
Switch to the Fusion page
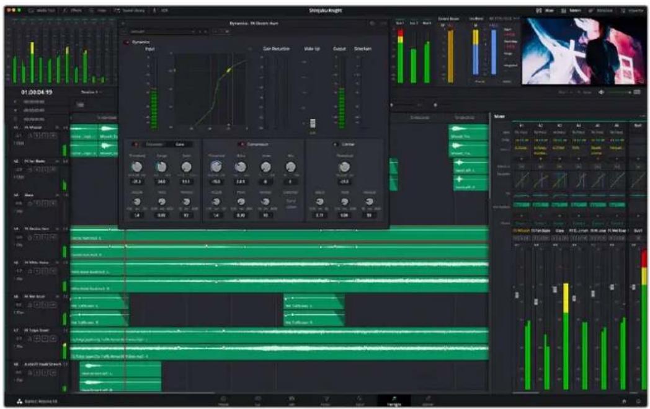coord(326,401)
